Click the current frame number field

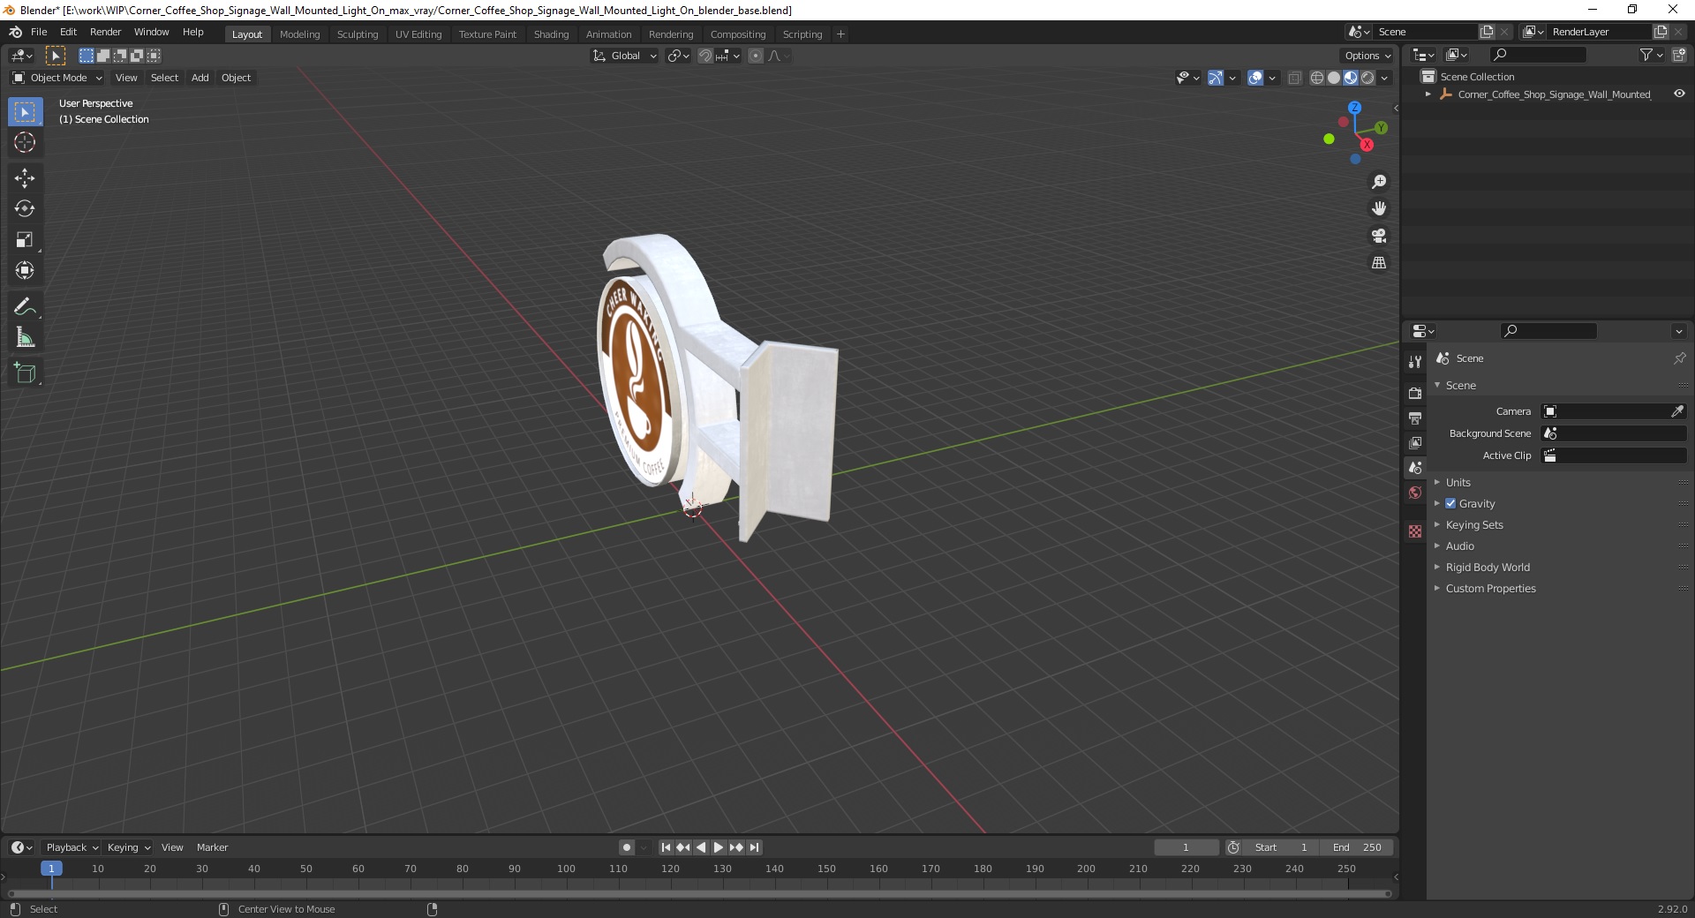(x=1186, y=847)
